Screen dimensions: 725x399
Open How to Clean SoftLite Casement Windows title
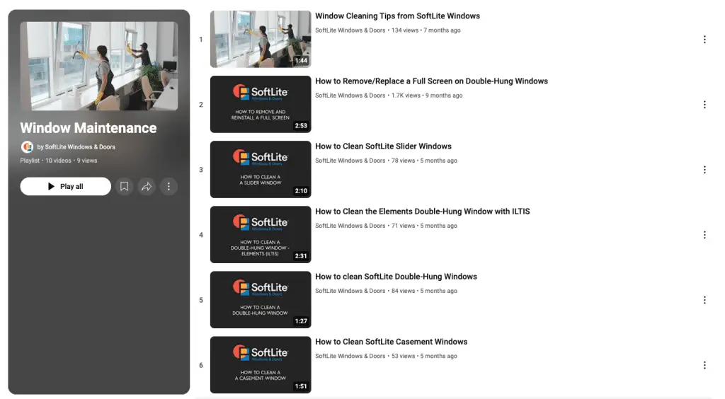pyautogui.click(x=391, y=342)
